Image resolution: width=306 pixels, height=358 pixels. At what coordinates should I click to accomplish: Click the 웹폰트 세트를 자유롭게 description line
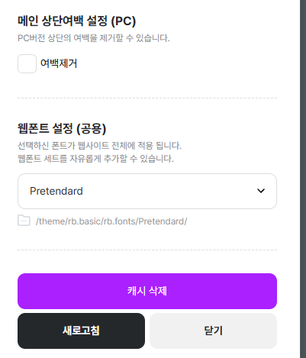tap(95, 159)
